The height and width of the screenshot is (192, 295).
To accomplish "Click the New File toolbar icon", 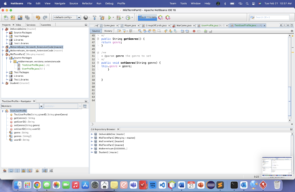I will pos(6,18).
